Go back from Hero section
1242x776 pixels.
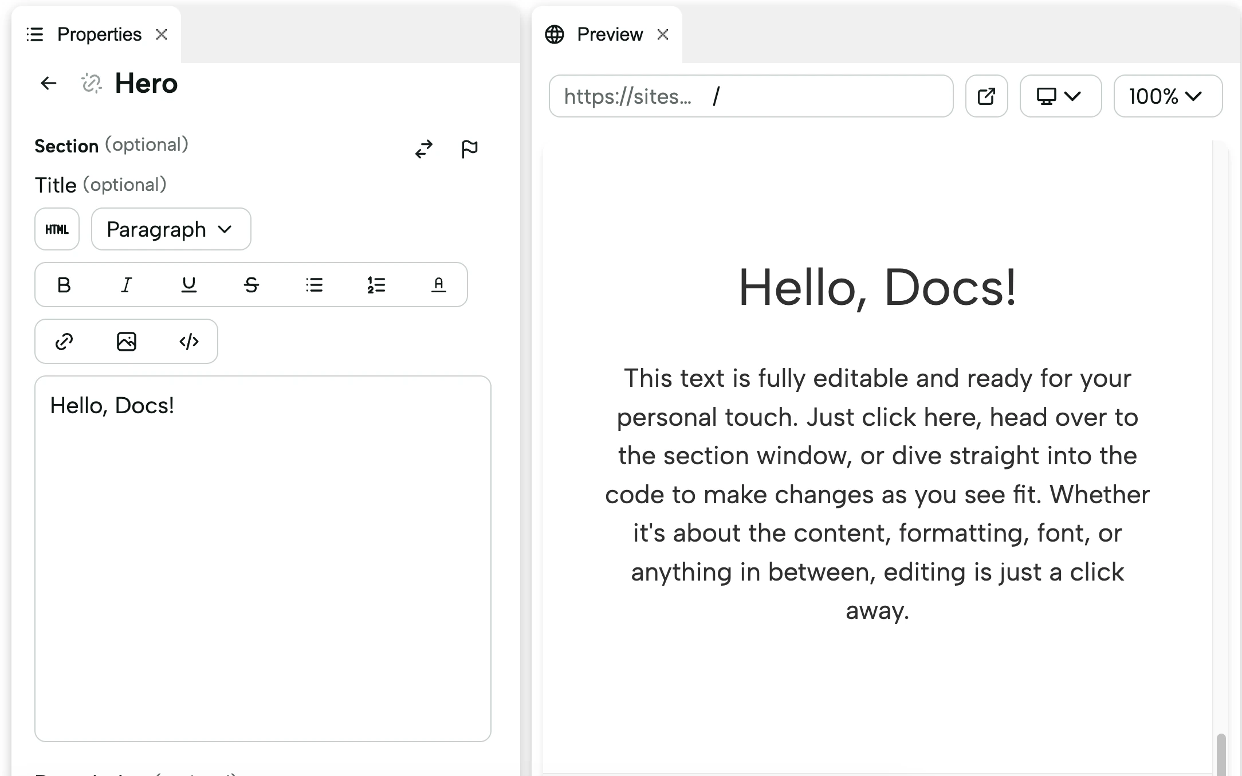(49, 84)
